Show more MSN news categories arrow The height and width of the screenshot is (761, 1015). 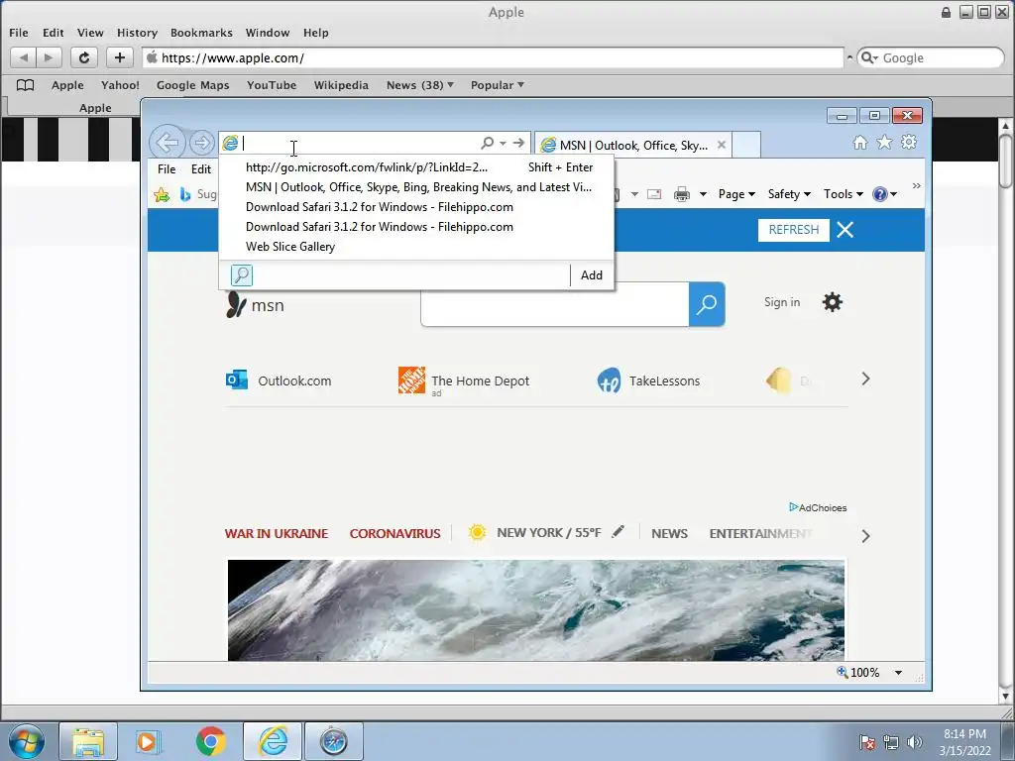pyautogui.click(x=865, y=536)
